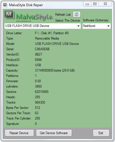The width and height of the screenshot is (115, 142).
Task: Click the Sectors Per Track value 63
Action: click(37, 113)
